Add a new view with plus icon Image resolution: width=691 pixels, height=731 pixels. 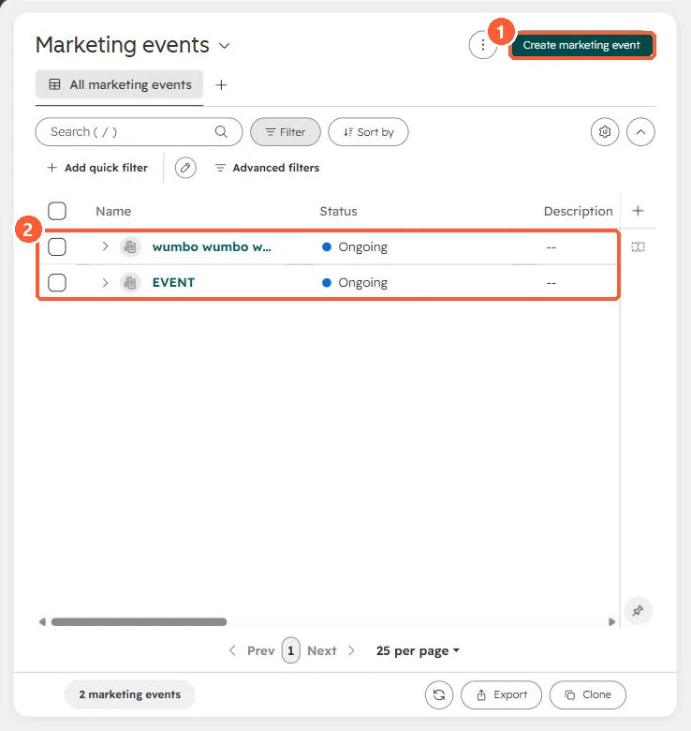(x=221, y=85)
